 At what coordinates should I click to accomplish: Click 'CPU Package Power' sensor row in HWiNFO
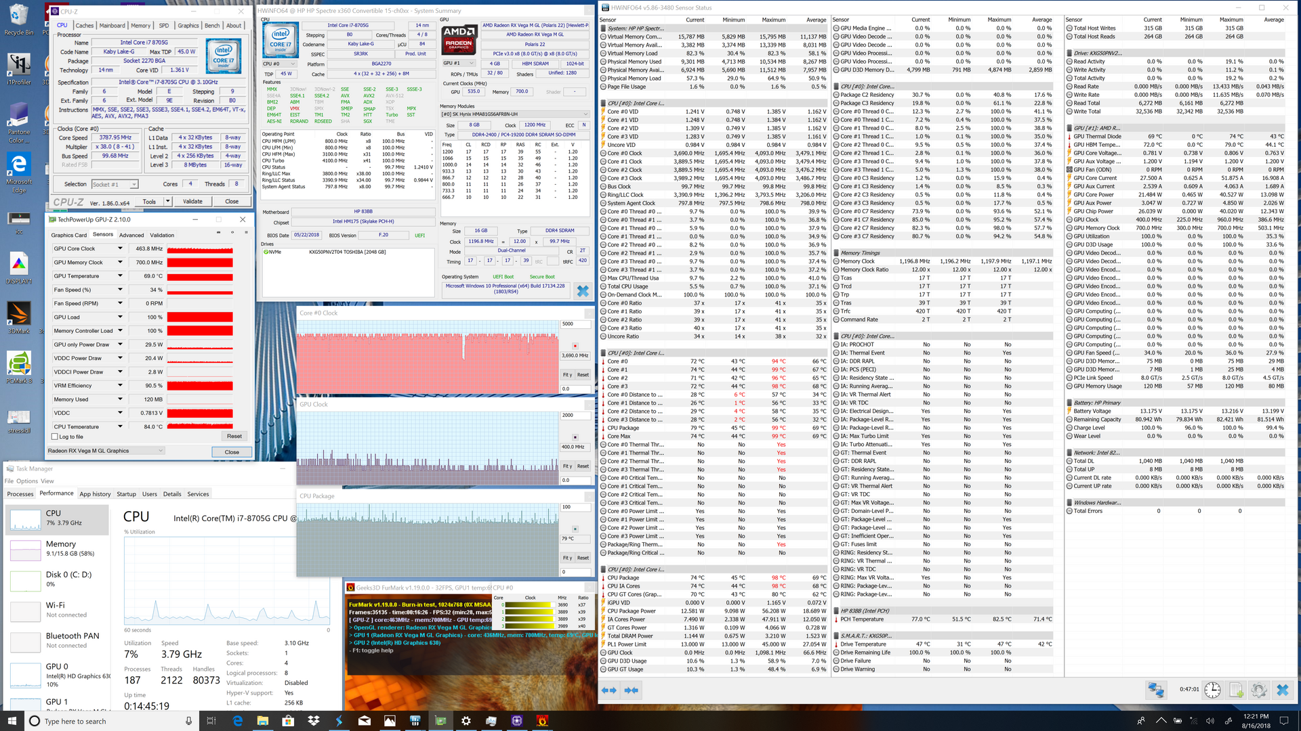tap(714, 611)
